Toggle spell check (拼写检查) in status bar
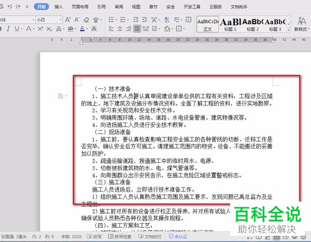 (120, 236)
